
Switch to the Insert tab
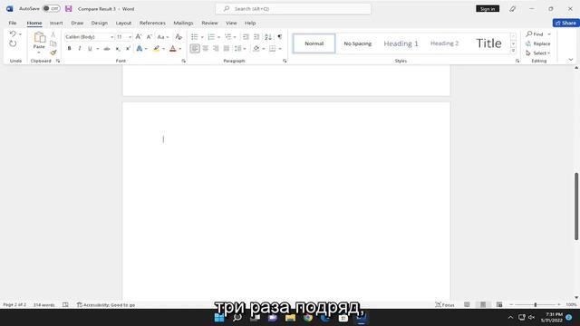[56, 23]
